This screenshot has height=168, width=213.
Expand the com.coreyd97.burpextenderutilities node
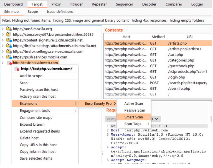tap(3, 34)
